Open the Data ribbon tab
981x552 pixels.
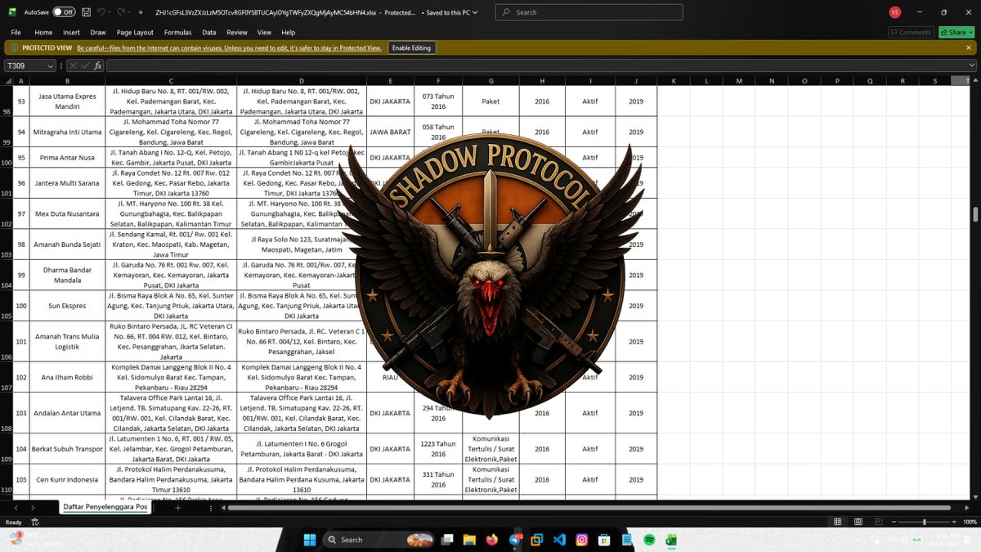click(209, 33)
